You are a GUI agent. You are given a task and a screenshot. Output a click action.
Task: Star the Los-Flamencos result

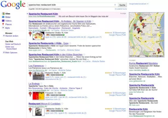(x=45, y=65)
